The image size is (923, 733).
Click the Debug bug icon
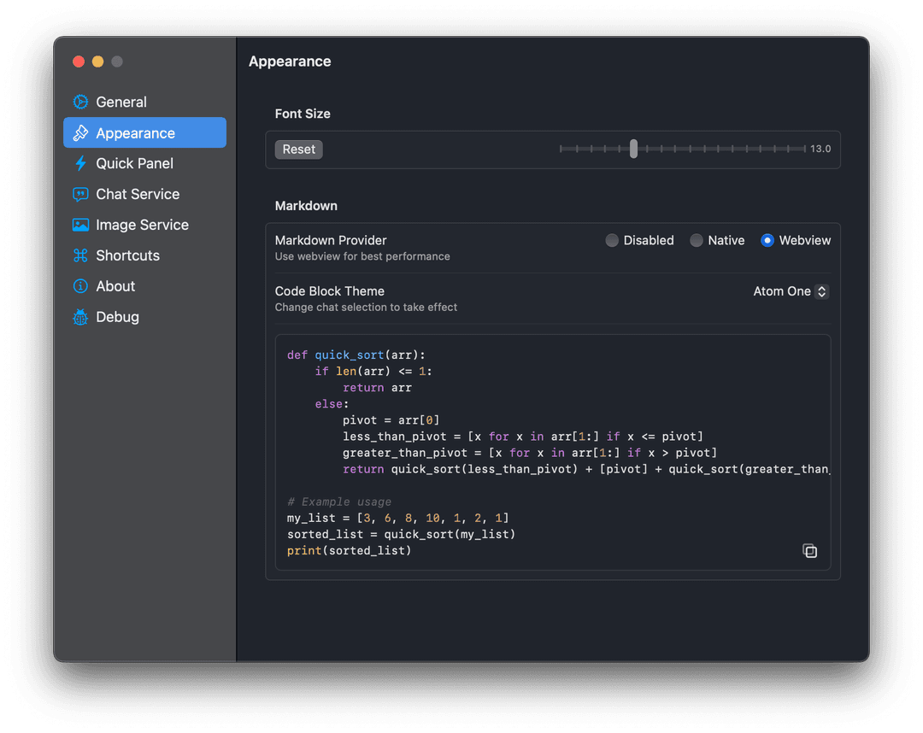point(80,317)
